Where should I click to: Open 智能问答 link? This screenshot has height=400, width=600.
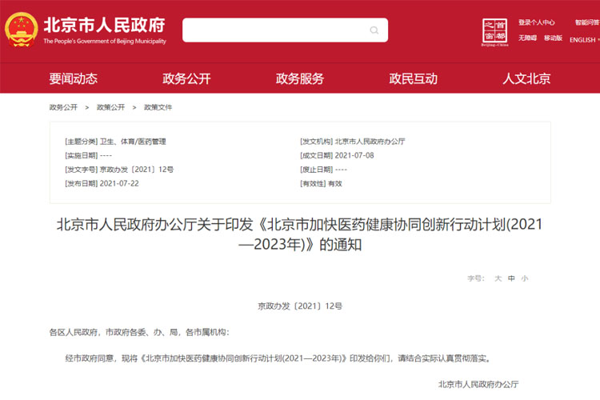click(587, 22)
